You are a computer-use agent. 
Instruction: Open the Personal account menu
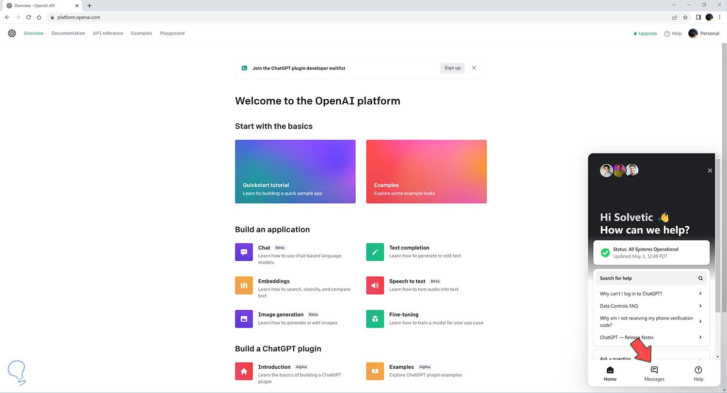704,33
